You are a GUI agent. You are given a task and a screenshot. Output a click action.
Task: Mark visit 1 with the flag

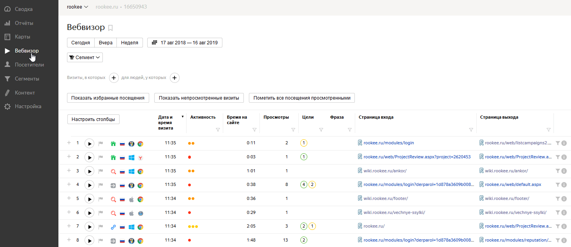[101, 144]
